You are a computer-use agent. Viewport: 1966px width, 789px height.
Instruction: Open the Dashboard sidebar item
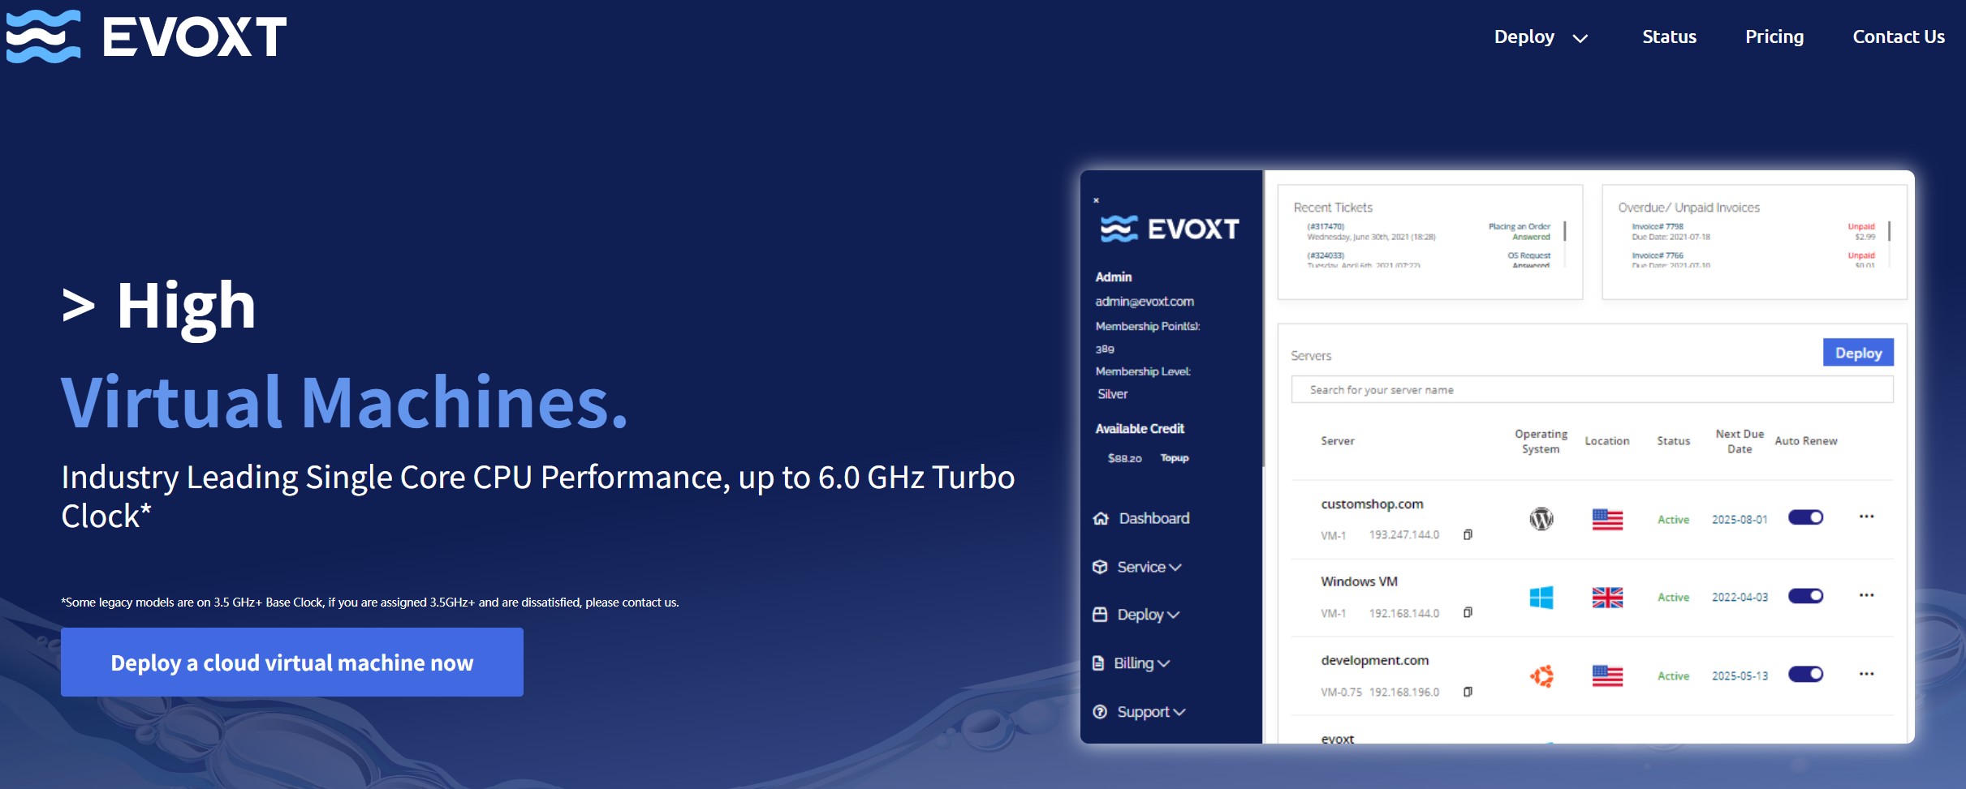point(1153,518)
